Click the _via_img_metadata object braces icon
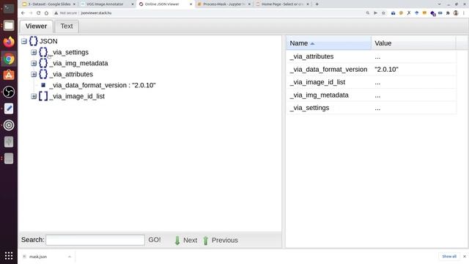The height and width of the screenshot is (264, 469). (x=43, y=64)
